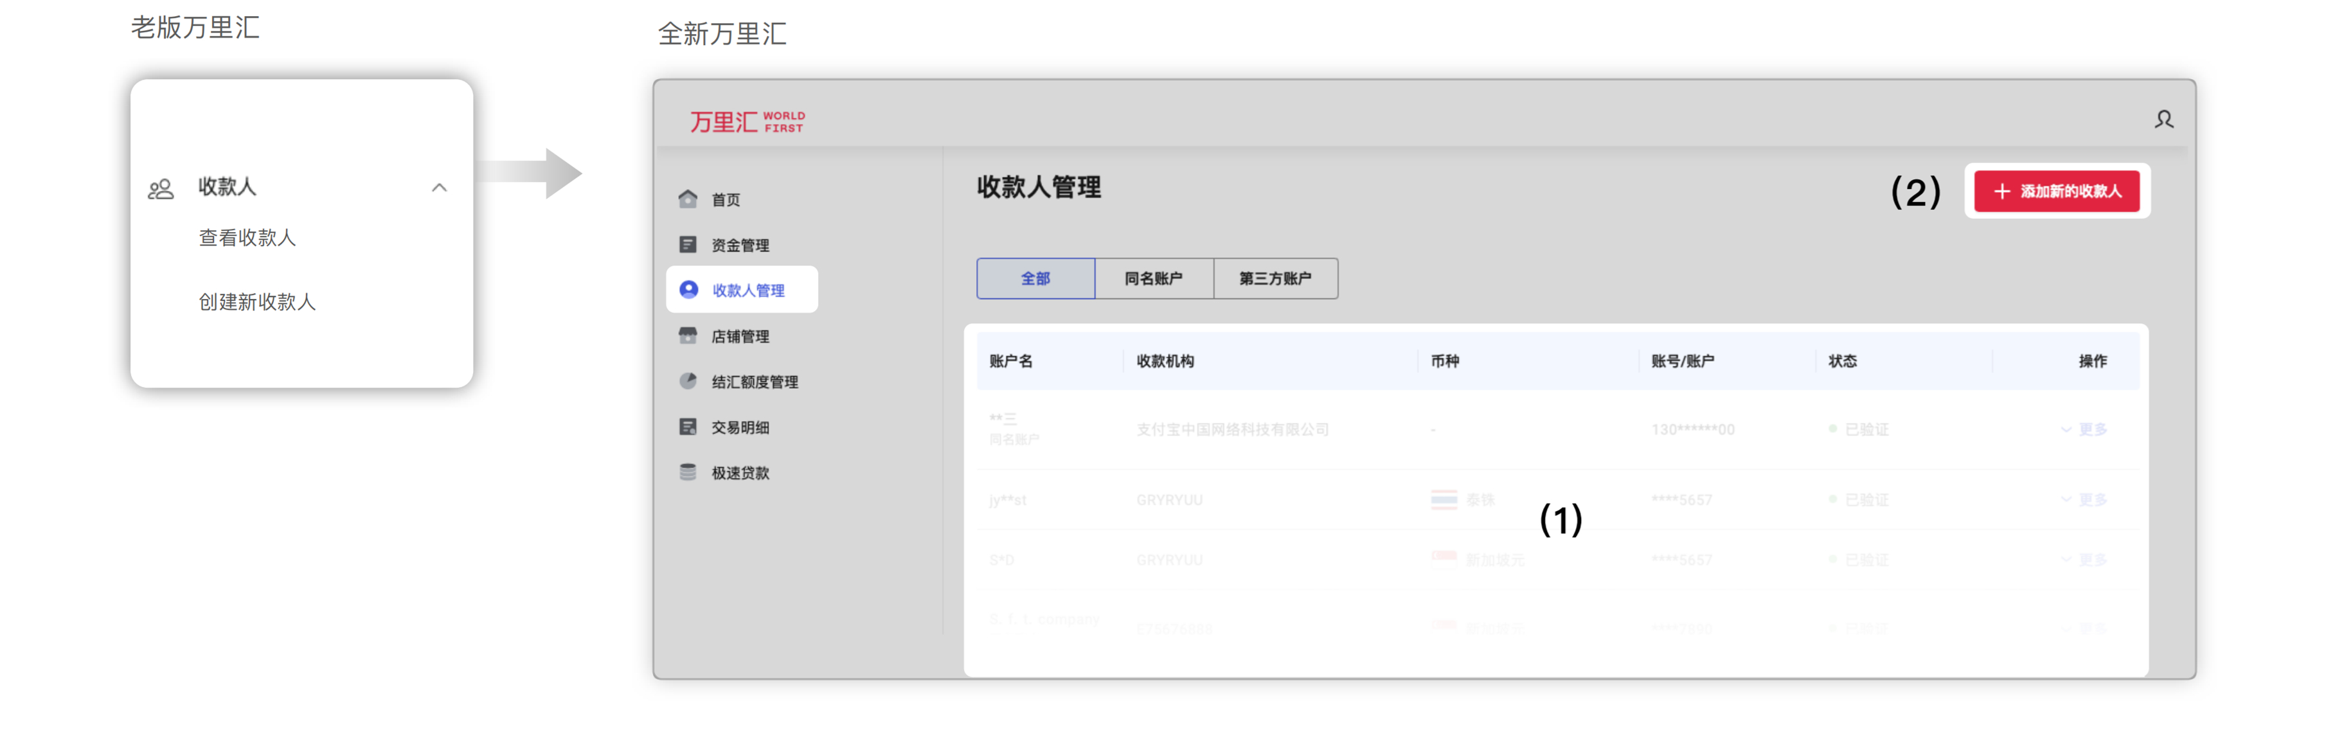Click the 支付宝中国网络科技有限公司 cell
Screen dimensions: 2326x743
coord(1233,429)
